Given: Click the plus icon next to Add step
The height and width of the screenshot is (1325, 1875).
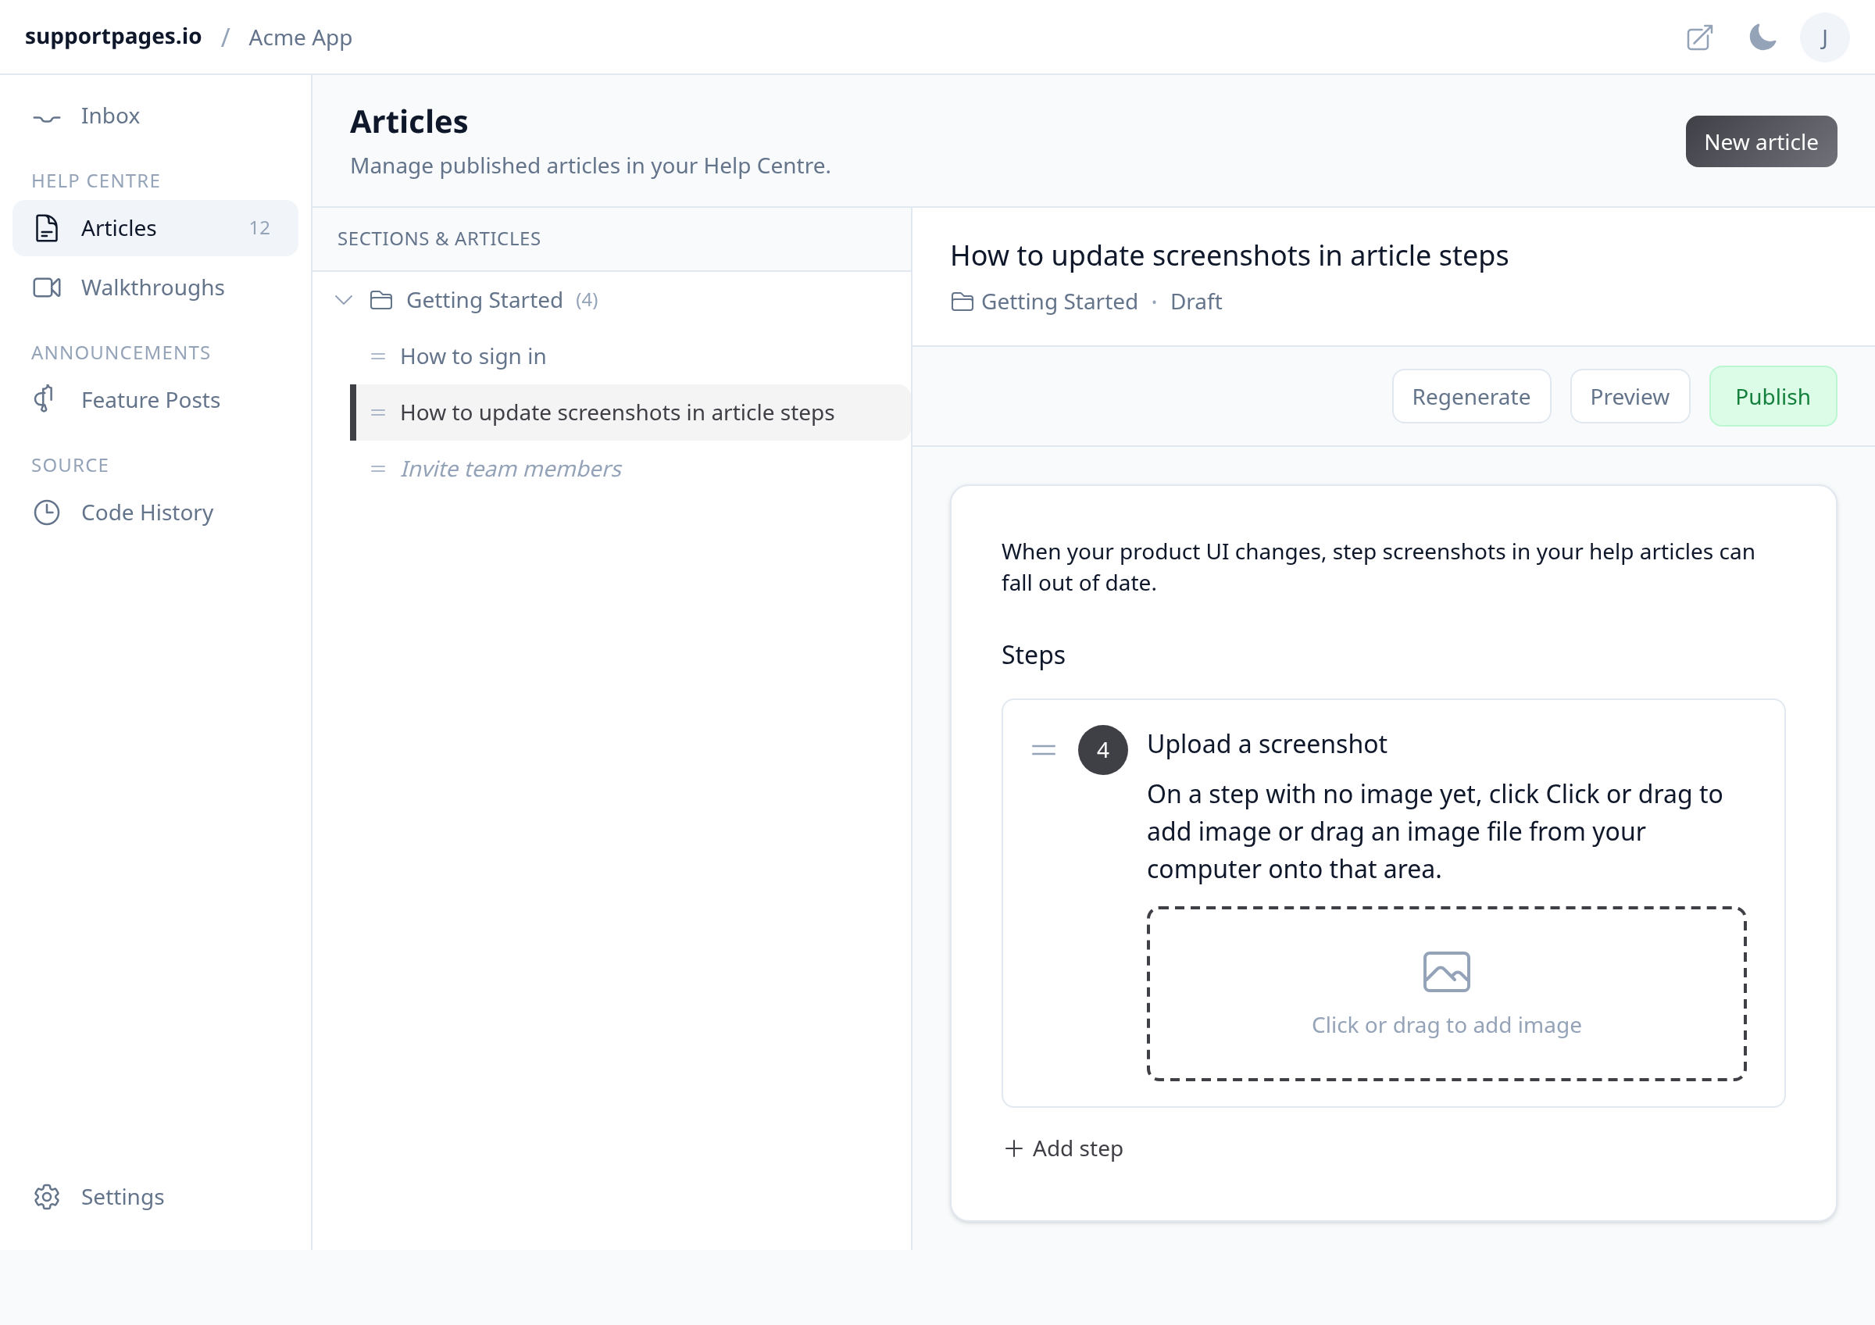Looking at the screenshot, I should [x=1013, y=1148].
